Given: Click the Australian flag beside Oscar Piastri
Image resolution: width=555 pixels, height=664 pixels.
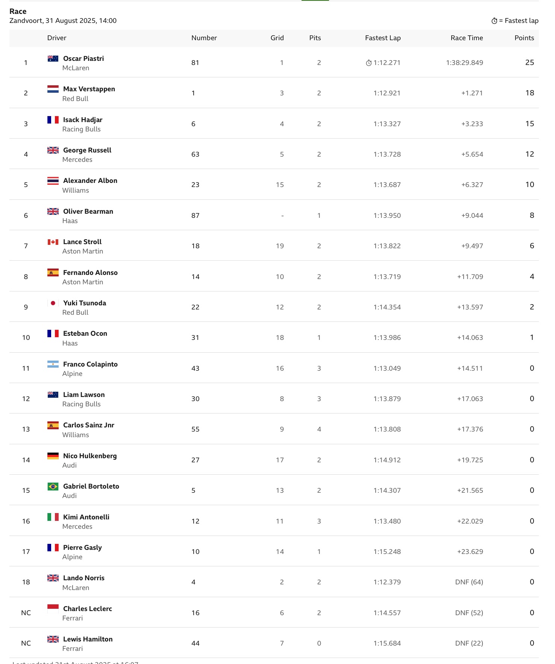Looking at the screenshot, I should (x=53, y=58).
